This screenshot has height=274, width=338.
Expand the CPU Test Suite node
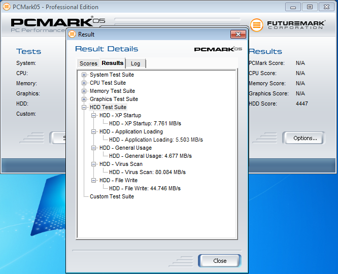[84, 83]
